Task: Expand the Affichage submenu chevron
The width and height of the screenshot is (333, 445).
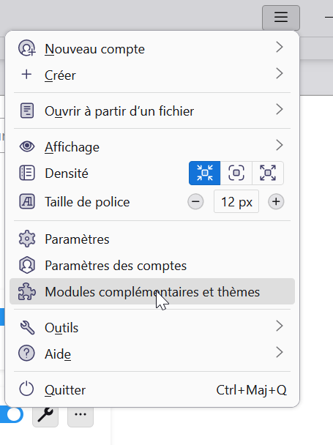Action: pyautogui.click(x=280, y=146)
